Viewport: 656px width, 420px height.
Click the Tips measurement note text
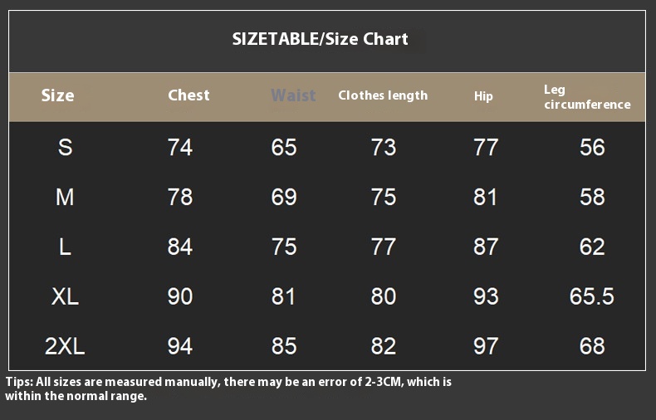(x=228, y=388)
